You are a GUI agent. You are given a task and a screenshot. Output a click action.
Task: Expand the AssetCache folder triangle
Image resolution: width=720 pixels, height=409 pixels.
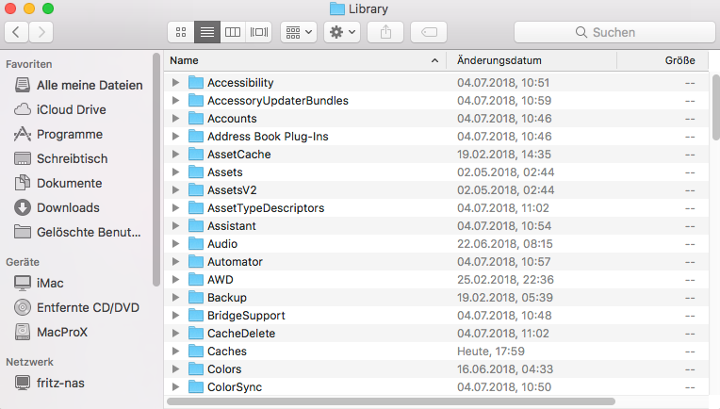(175, 155)
